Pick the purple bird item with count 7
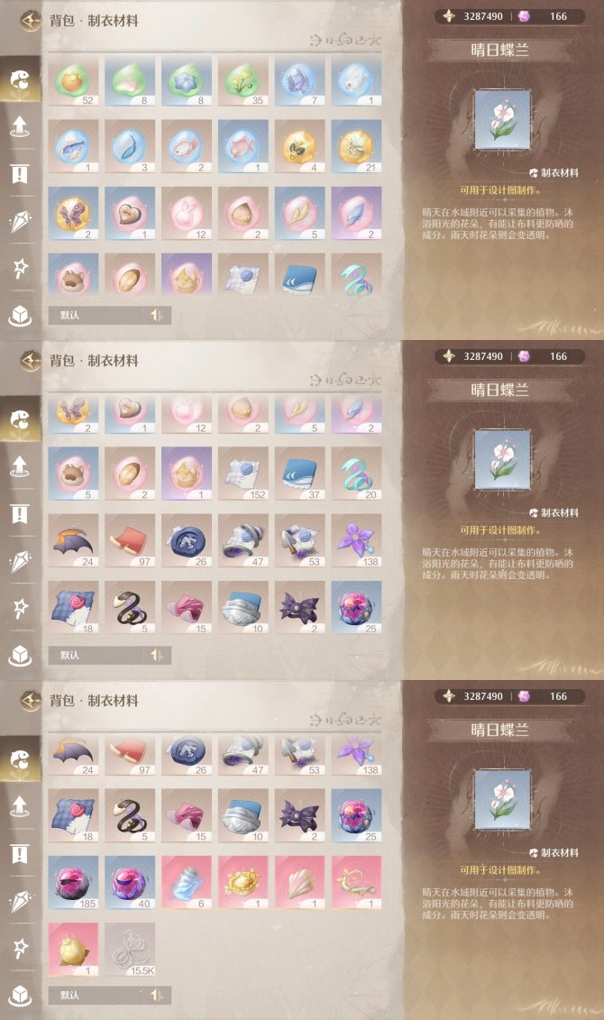This screenshot has width=604, height=1020. pos(299,80)
